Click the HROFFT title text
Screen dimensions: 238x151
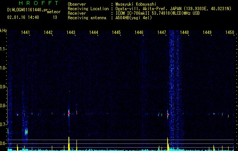39,3
